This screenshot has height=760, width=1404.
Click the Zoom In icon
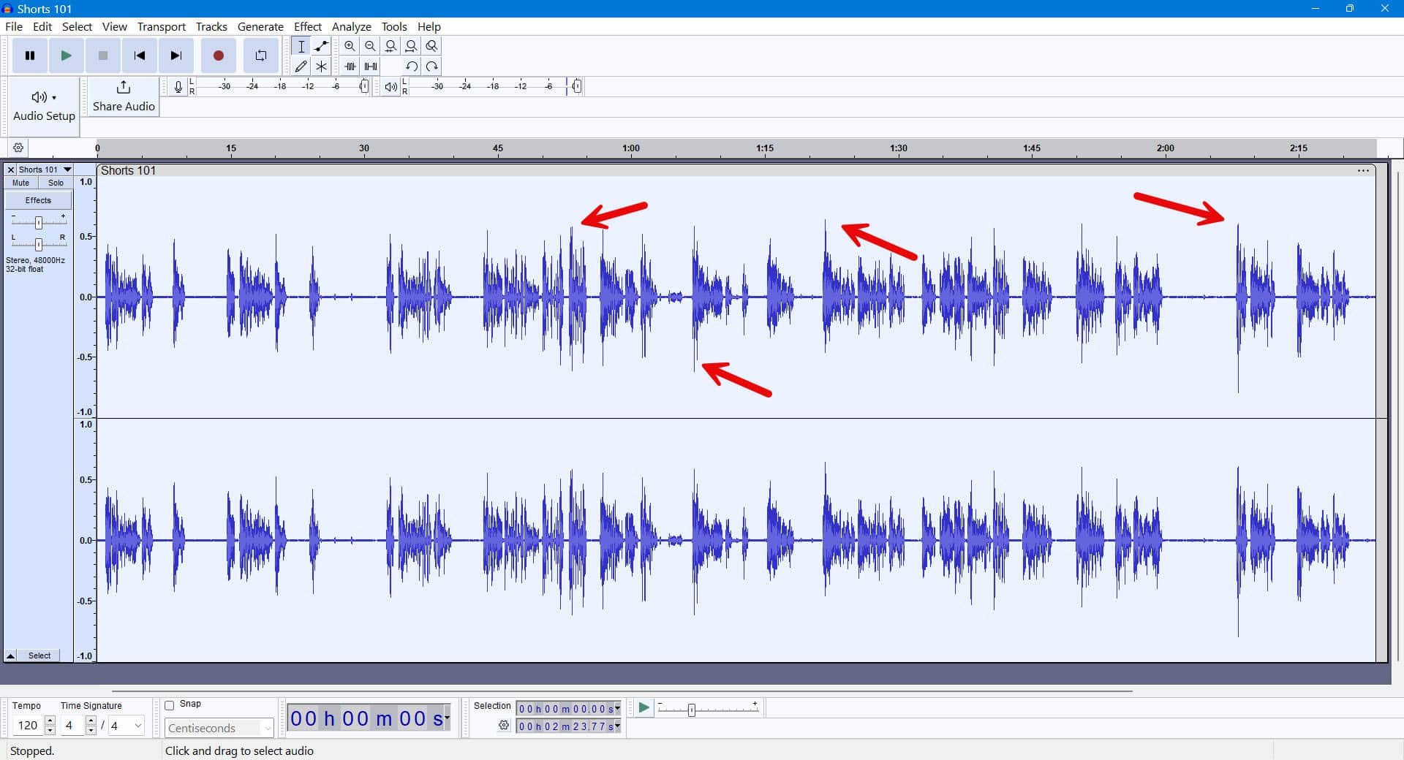click(x=350, y=45)
